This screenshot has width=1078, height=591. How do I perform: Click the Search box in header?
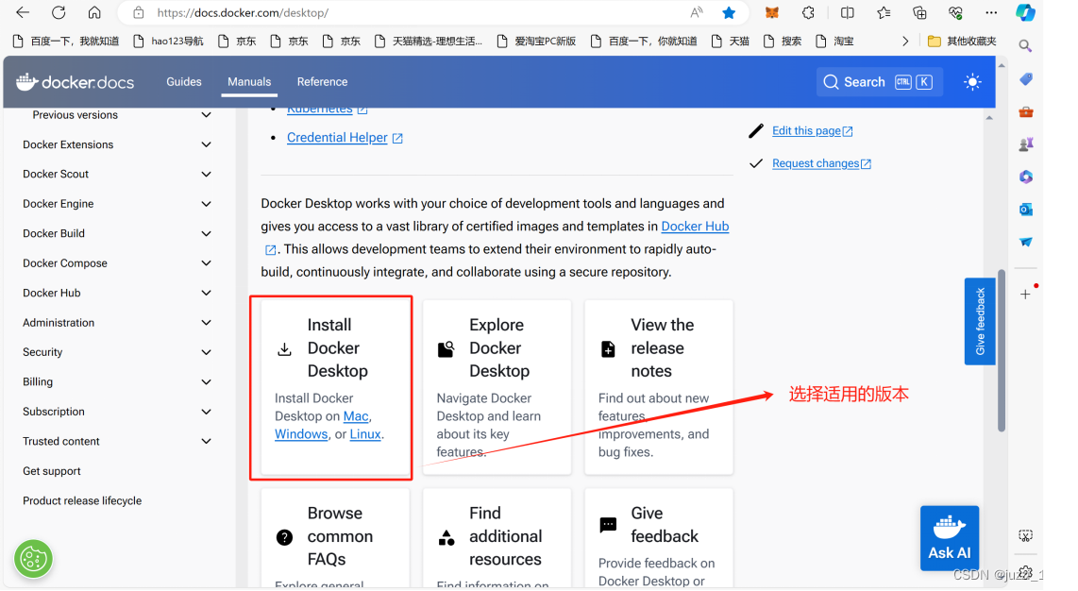click(x=880, y=82)
